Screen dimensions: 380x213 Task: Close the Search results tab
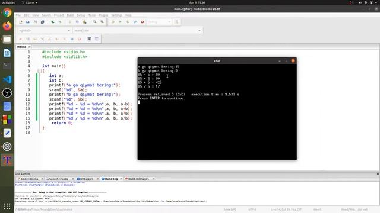73,179
